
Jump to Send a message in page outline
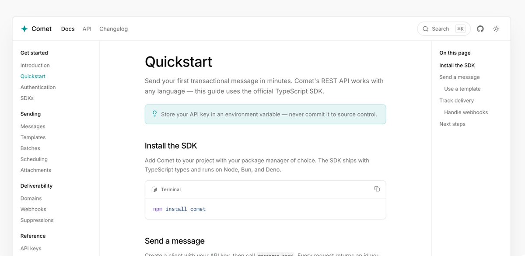coord(459,77)
